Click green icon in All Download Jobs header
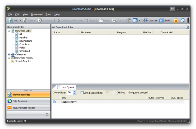This screenshot has height=129, width=196. click(x=187, y=27)
